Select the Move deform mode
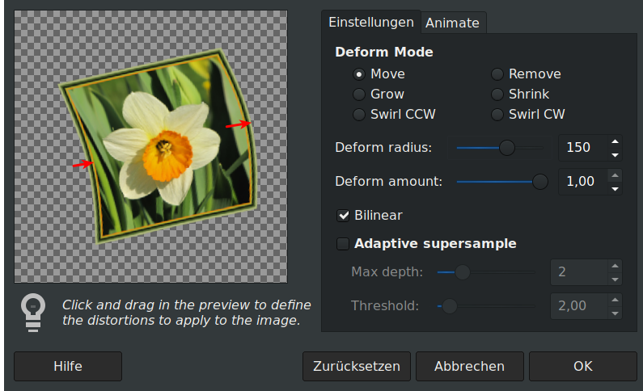Screen dimensions: 643x391 359,74
